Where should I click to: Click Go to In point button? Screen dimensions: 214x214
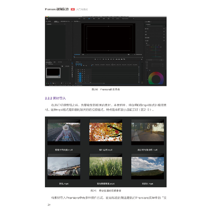point(103,59)
